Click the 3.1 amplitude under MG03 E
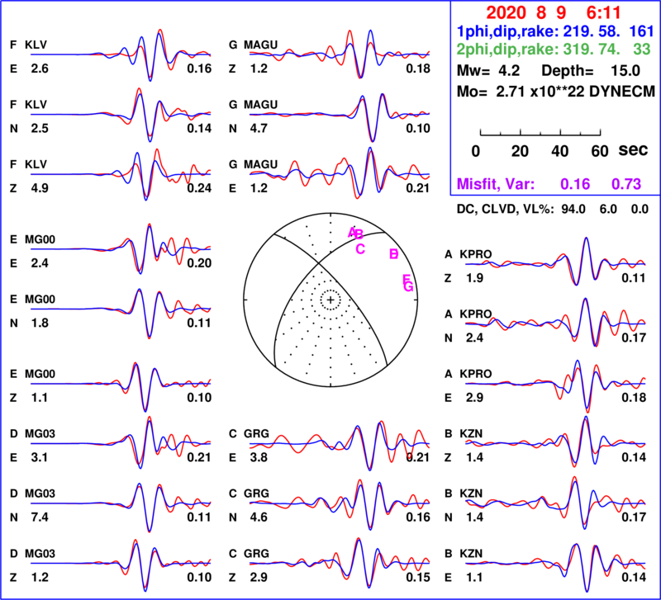This screenshot has width=661, height=600. [x=39, y=457]
